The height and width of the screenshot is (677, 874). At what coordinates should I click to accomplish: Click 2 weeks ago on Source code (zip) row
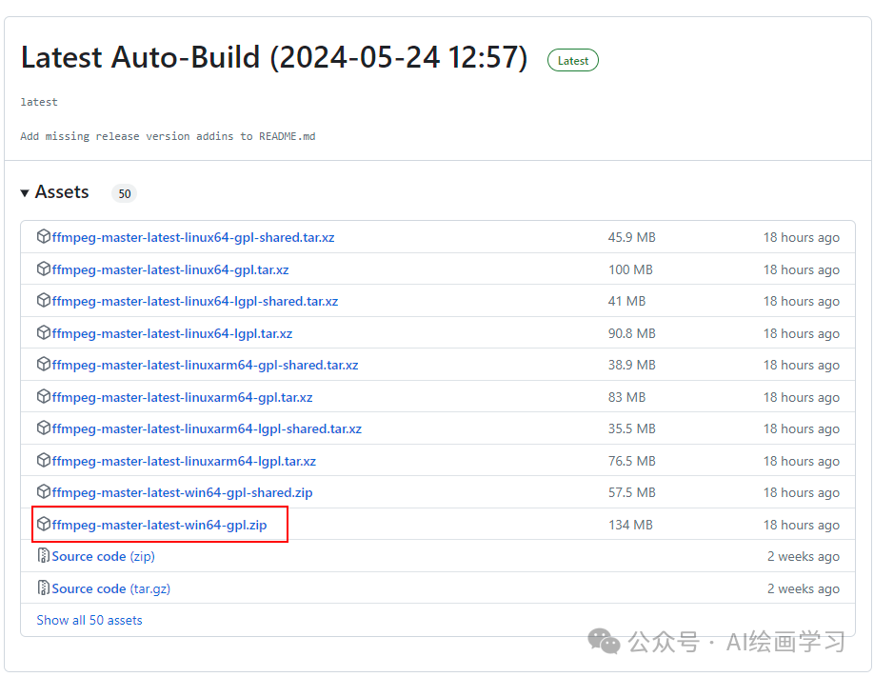[804, 556]
